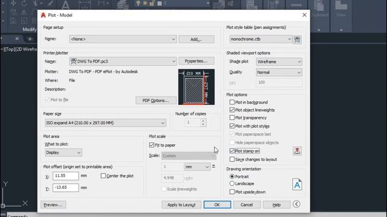The image size is (387, 217).
Task: Open Paper size dropdown
Action: [105, 123]
